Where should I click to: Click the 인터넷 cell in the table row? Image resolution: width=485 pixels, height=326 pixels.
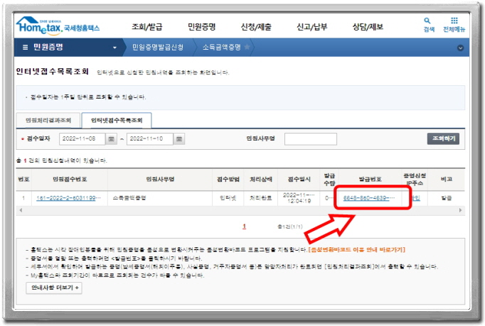228,198
